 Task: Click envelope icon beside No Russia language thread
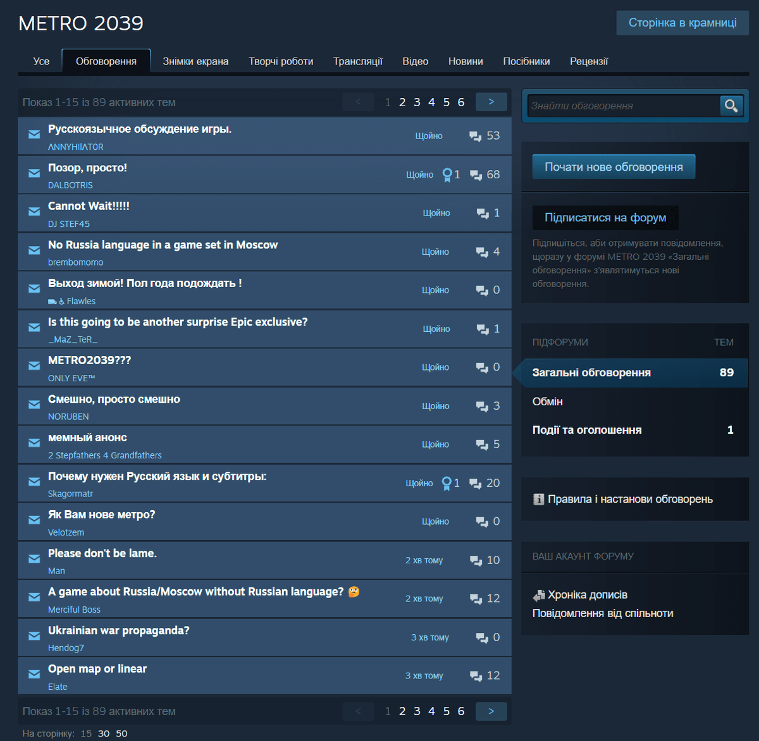(x=34, y=250)
